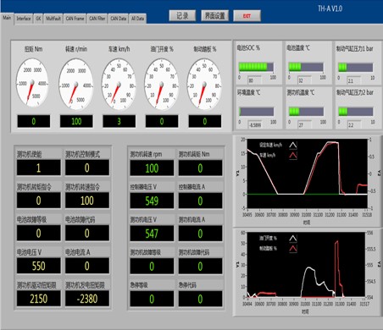Open the CAN Frame tab
The width and height of the screenshot is (383, 330).
pyautogui.click(x=75, y=19)
